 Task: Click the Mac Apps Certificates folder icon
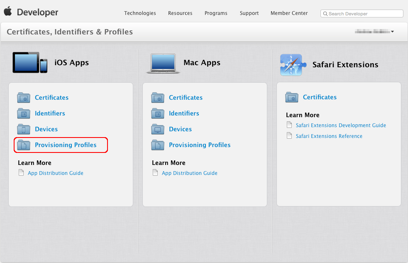158,98
